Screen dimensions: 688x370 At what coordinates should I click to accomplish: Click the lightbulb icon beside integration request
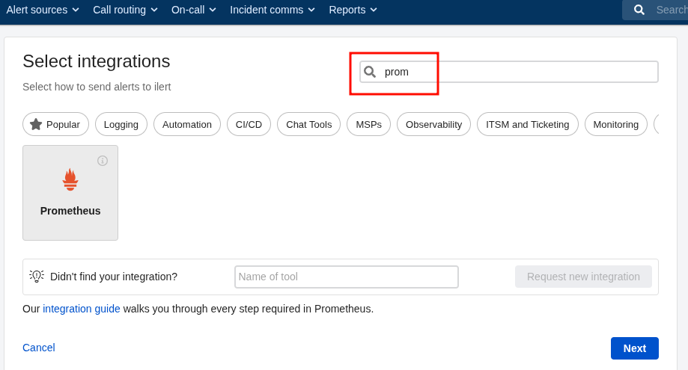click(37, 276)
